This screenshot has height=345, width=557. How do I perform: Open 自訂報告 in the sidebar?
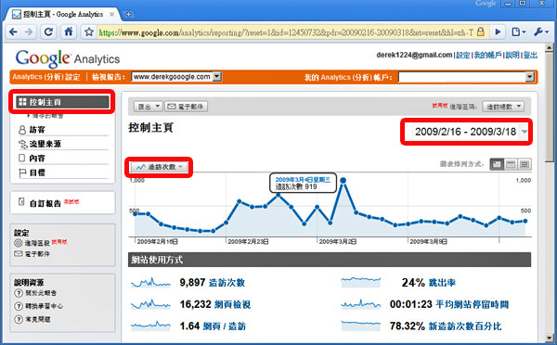(45, 203)
